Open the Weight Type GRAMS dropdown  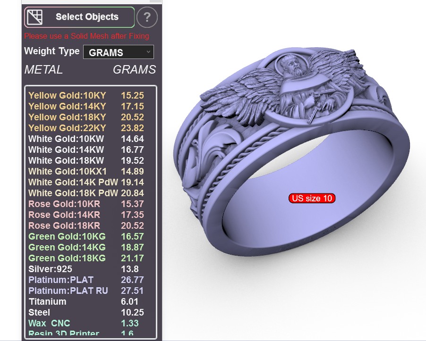(x=119, y=52)
